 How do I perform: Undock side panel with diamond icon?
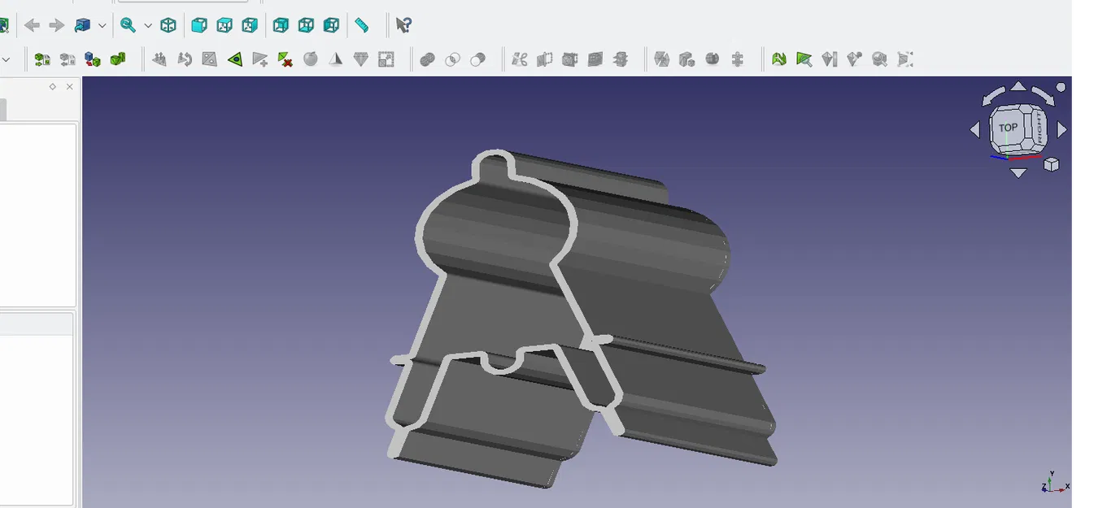[x=53, y=87]
